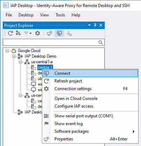Open the View menu

(44, 15)
